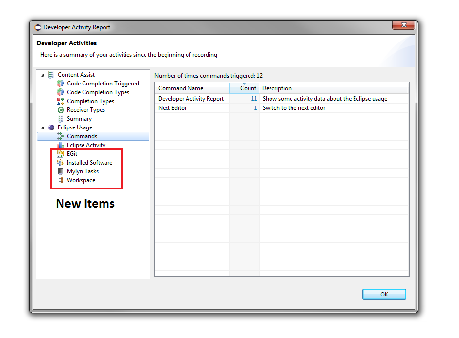Click the Eclipse Activity bar chart icon
Image resolution: width=459 pixels, height=338 pixels.
point(61,145)
